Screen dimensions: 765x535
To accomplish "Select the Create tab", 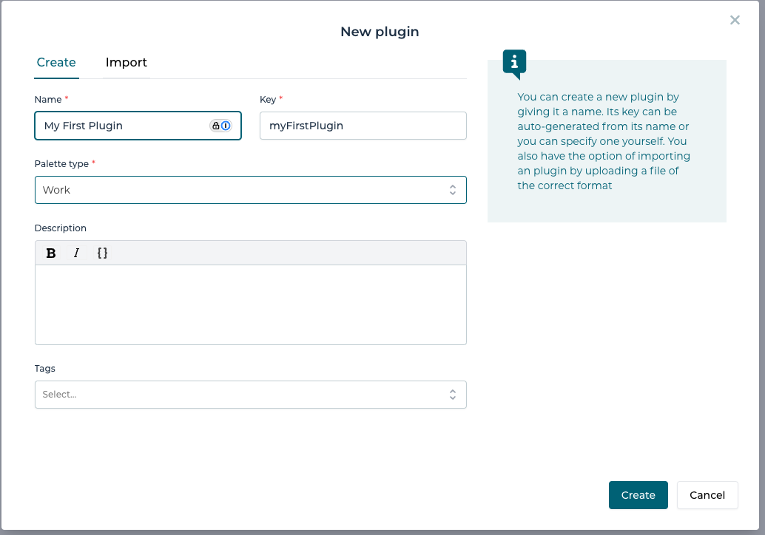I will (x=56, y=63).
